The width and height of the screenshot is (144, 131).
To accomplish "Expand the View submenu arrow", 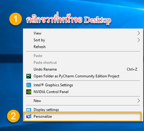I will (139, 33).
